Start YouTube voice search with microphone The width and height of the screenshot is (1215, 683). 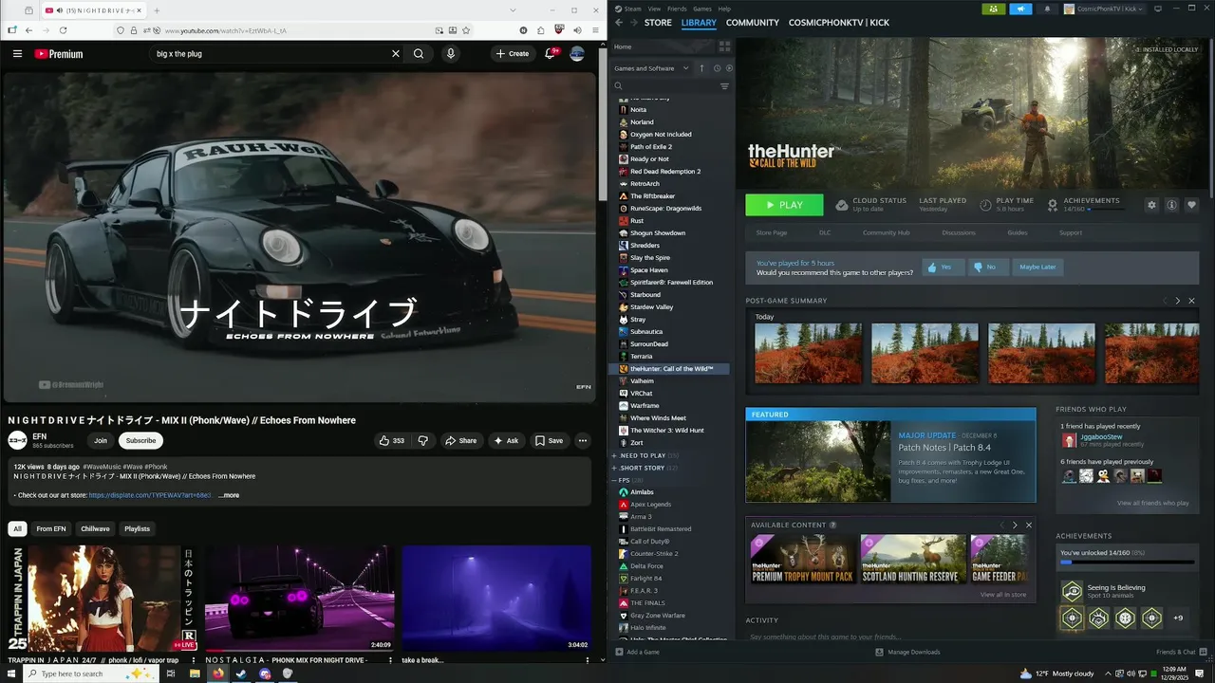(451, 54)
